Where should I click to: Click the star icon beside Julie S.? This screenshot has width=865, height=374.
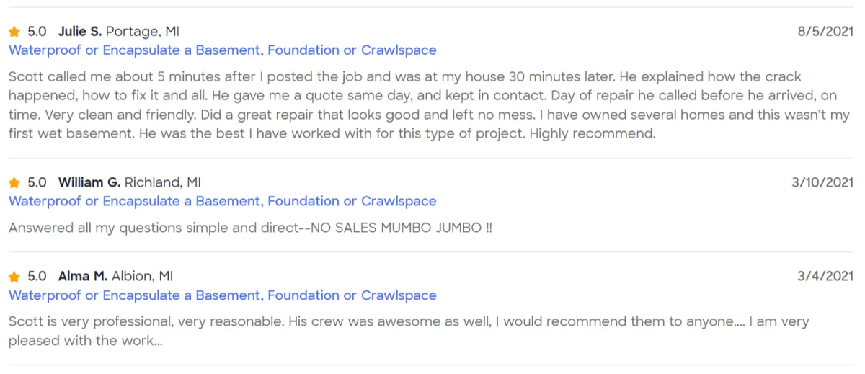[x=14, y=32]
